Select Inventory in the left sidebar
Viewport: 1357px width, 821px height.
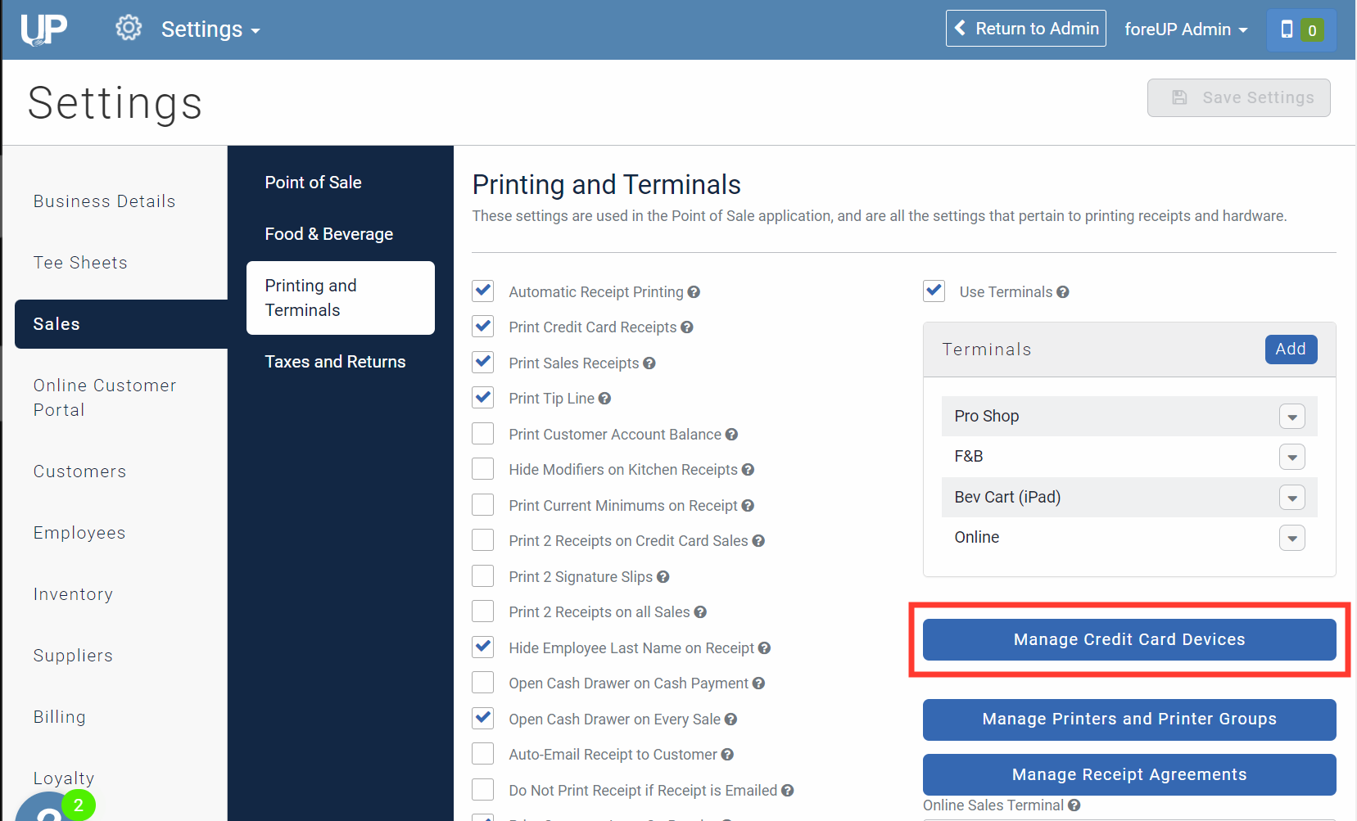(73, 593)
